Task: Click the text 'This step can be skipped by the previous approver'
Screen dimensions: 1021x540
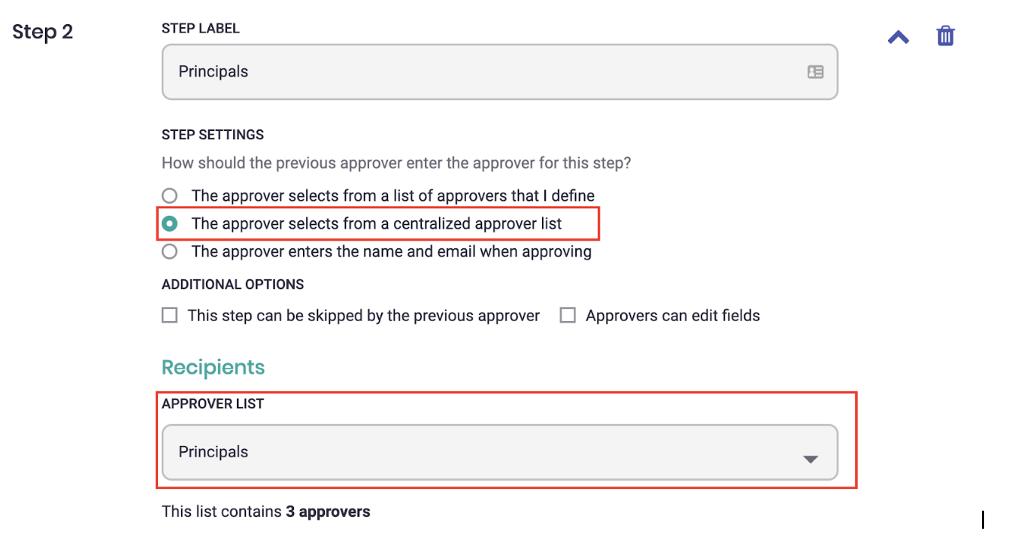Action: tap(364, 316)
